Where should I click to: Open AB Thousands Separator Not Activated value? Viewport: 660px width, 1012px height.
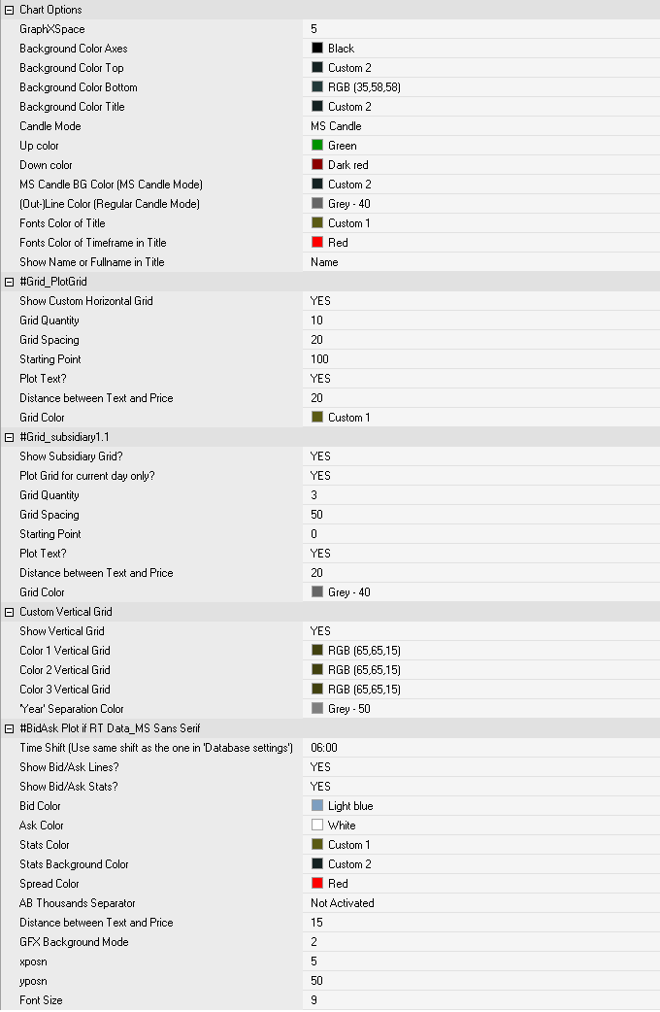[x=481, y=903]
